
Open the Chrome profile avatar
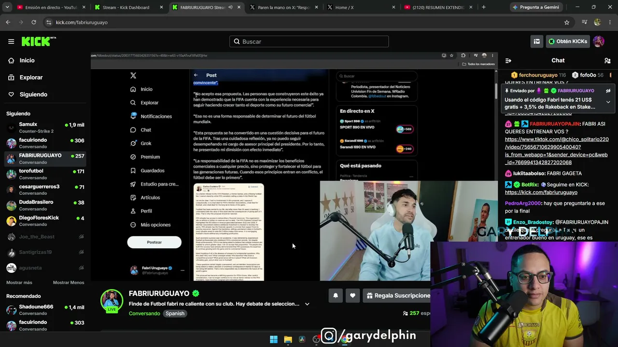(597, 22)
